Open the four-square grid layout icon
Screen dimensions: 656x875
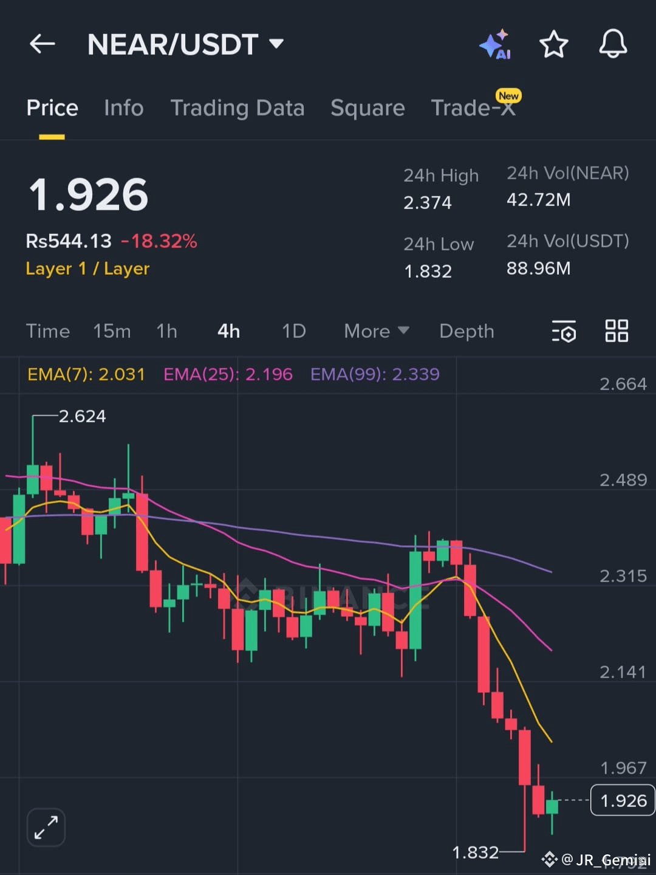[617, 331]
